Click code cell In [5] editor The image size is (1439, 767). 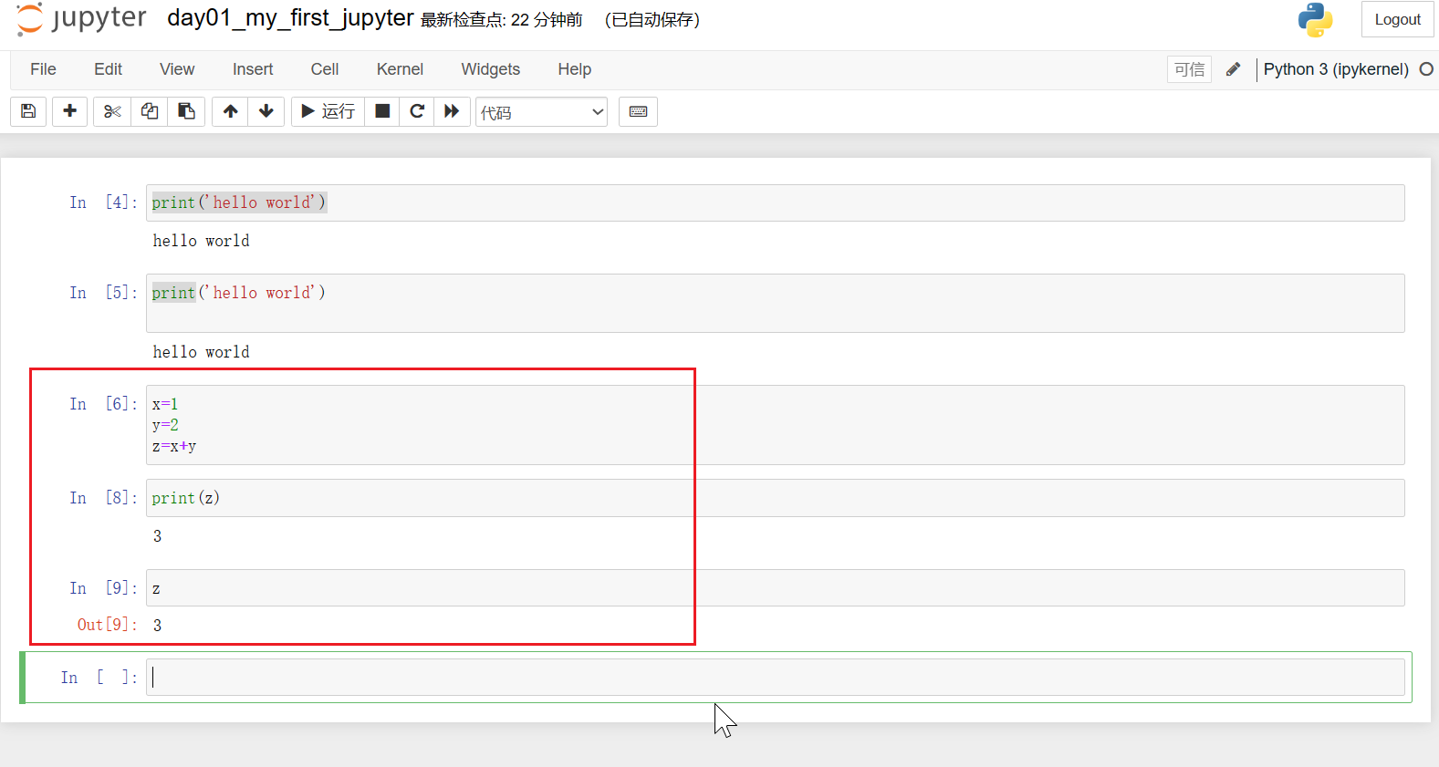coord(775,303)
